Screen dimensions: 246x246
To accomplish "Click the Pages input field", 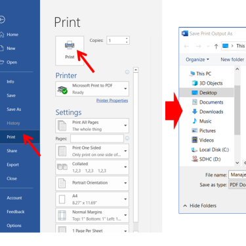I will (x=97, y=138).
